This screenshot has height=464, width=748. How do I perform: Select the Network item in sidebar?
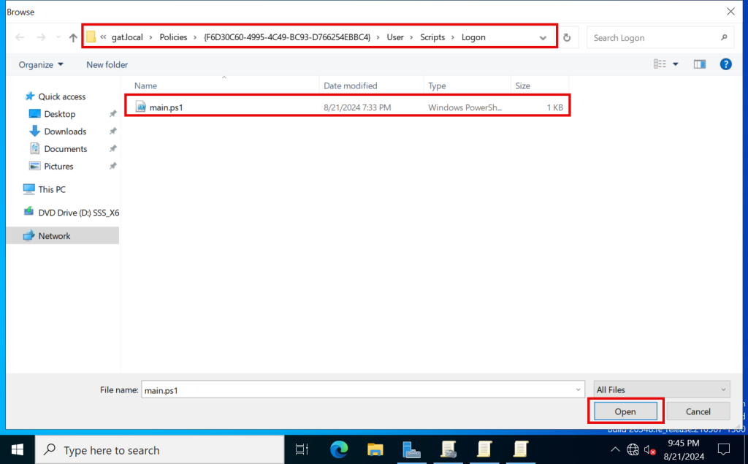[56, 235]
